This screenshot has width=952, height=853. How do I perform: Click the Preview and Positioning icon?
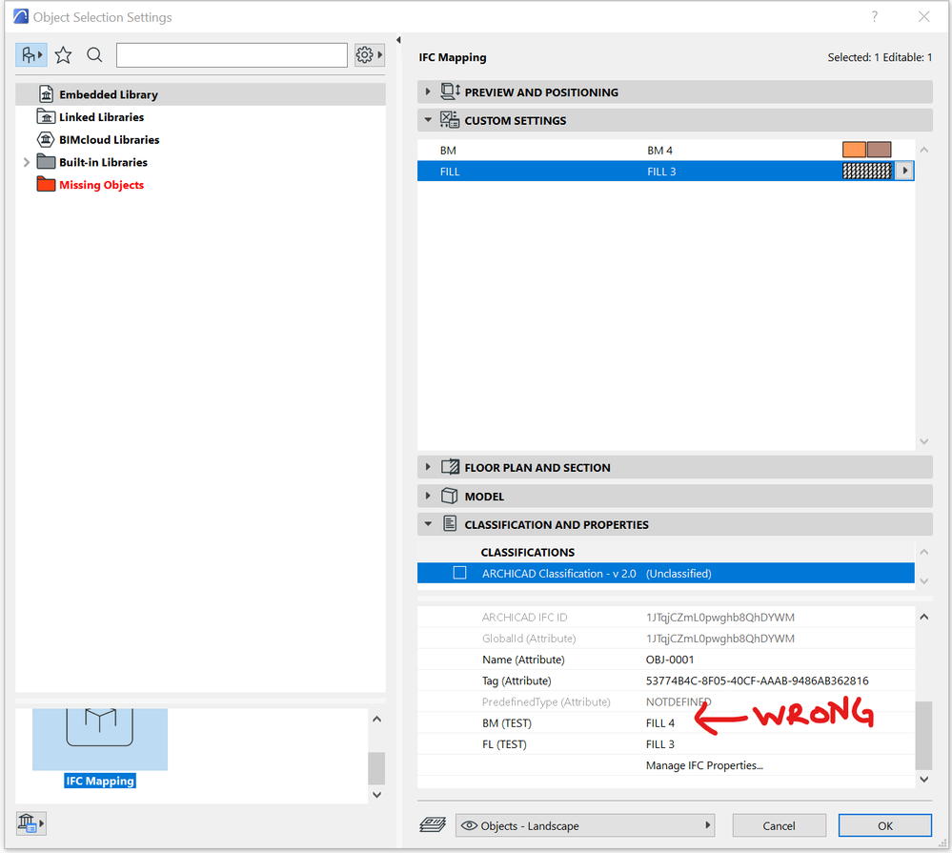[x=450, y=91]
